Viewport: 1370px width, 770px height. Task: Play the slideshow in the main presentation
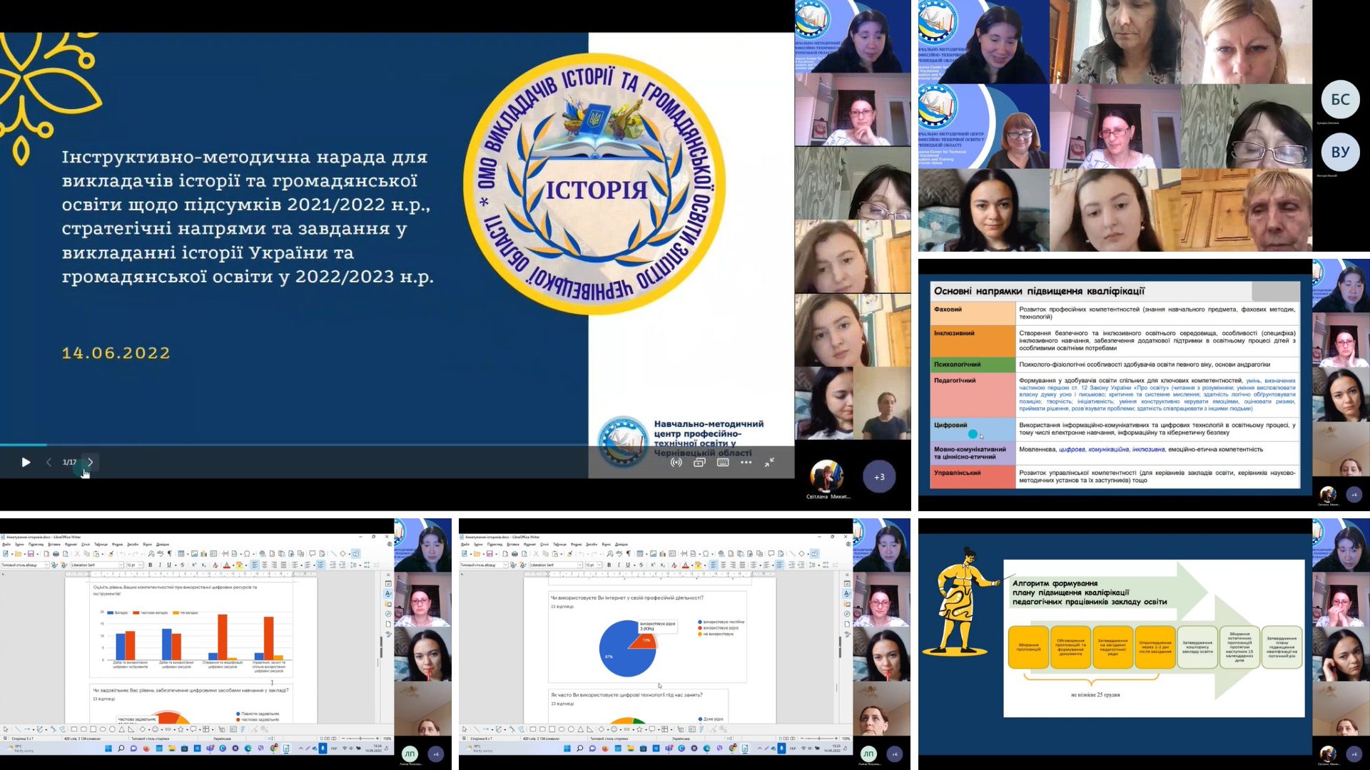point(26,462)
